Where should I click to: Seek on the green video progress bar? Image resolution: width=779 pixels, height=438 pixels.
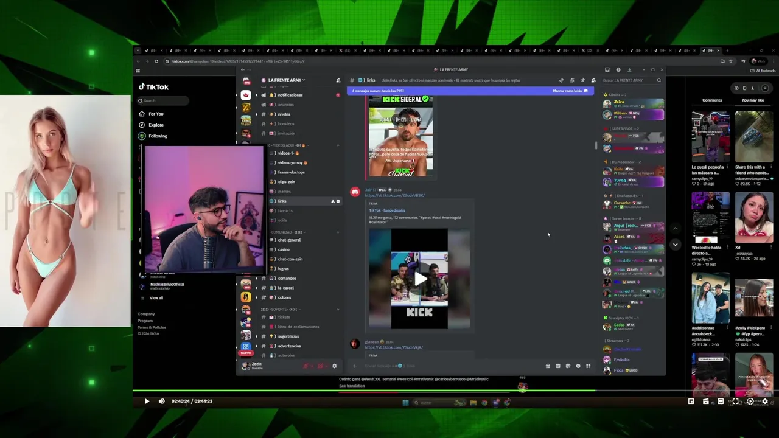click(364, 391)
